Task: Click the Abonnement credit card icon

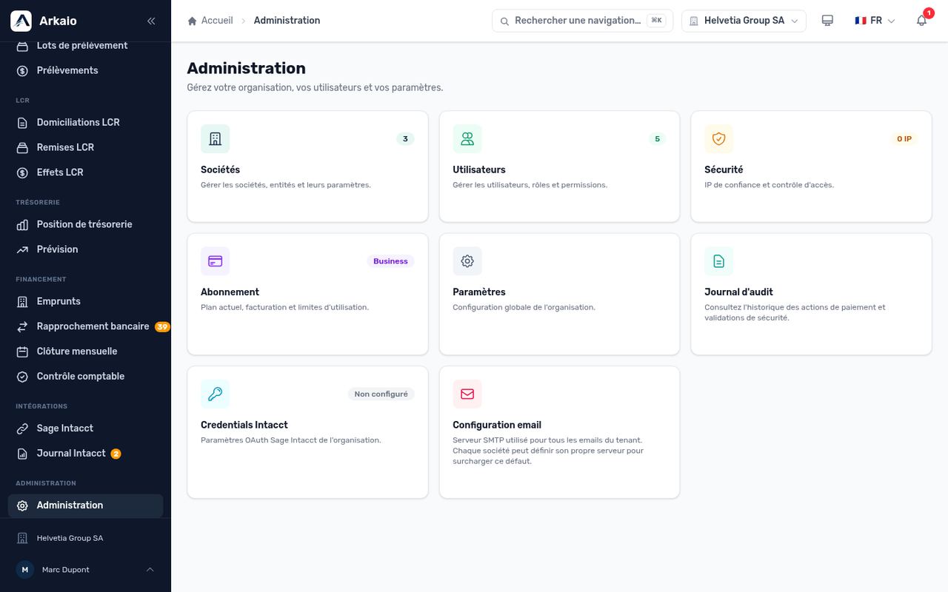Action: tap(216, 261)
